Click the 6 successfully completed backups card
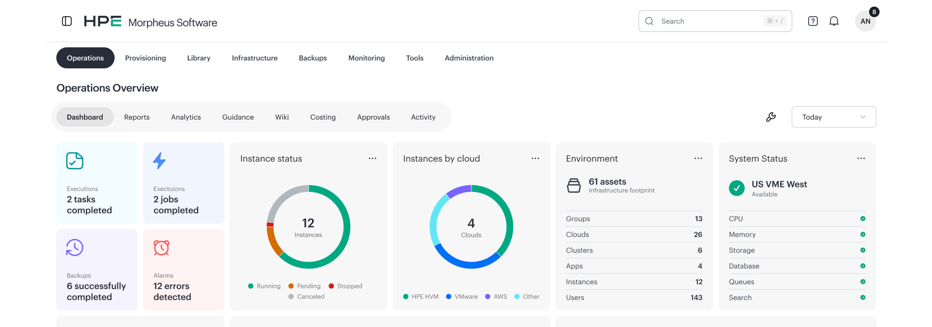This screenshot has width=932, height=327. tap(97, 270)
